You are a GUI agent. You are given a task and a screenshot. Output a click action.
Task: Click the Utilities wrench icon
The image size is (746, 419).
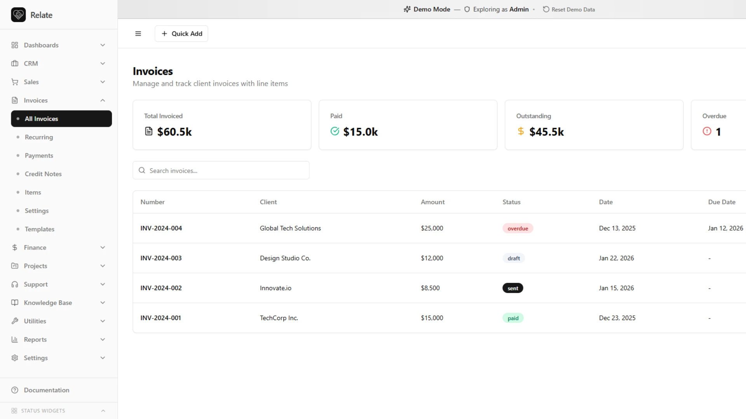point(15,321)
